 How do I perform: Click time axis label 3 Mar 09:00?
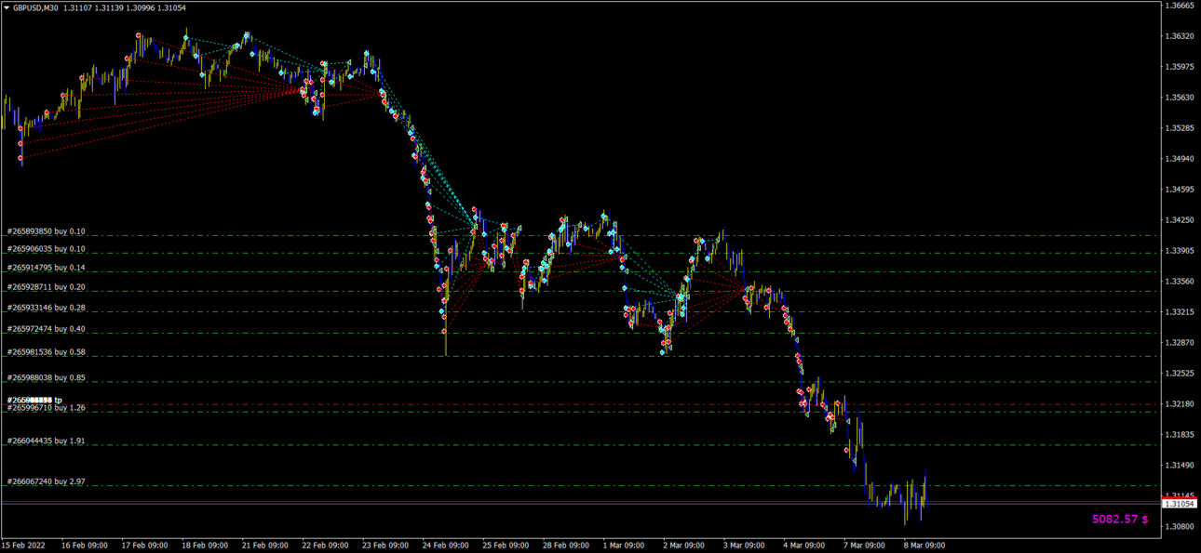click(x=745, y=546)
